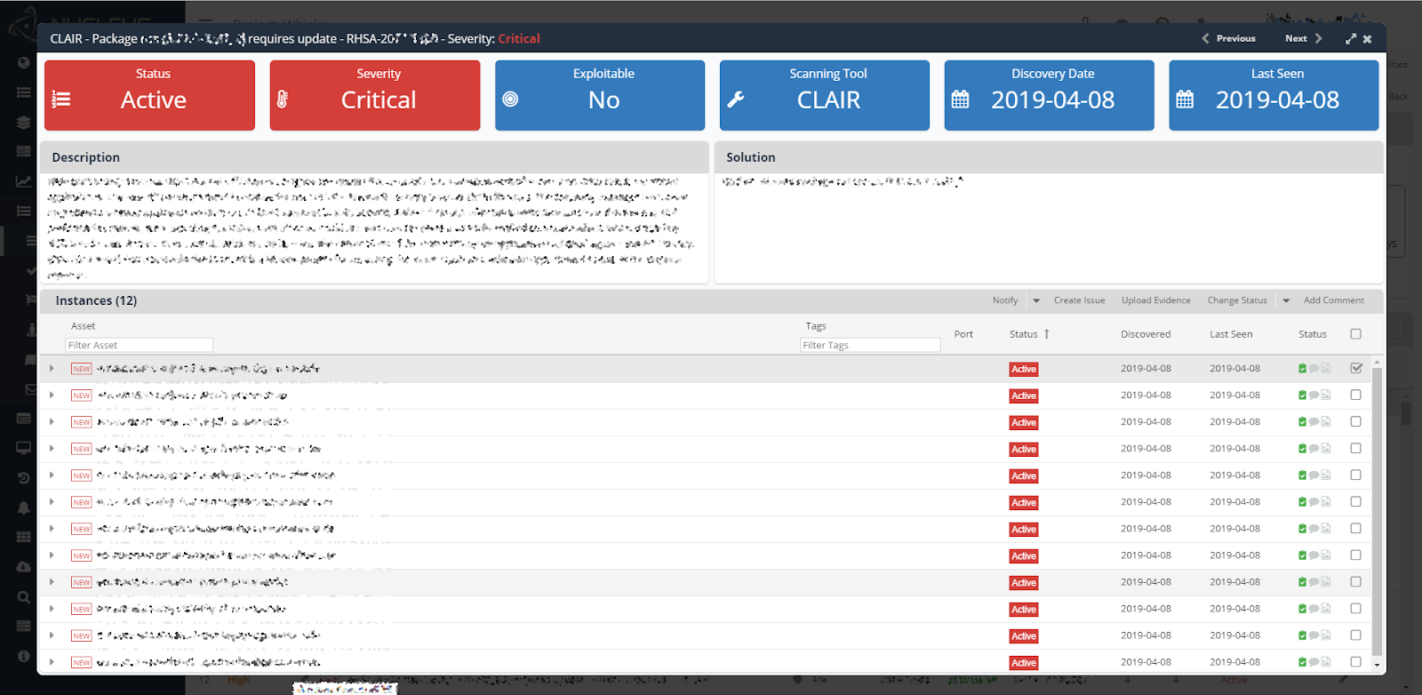Focus the Filter Tags input field
Screen dimensions: 1422x695
870,345
